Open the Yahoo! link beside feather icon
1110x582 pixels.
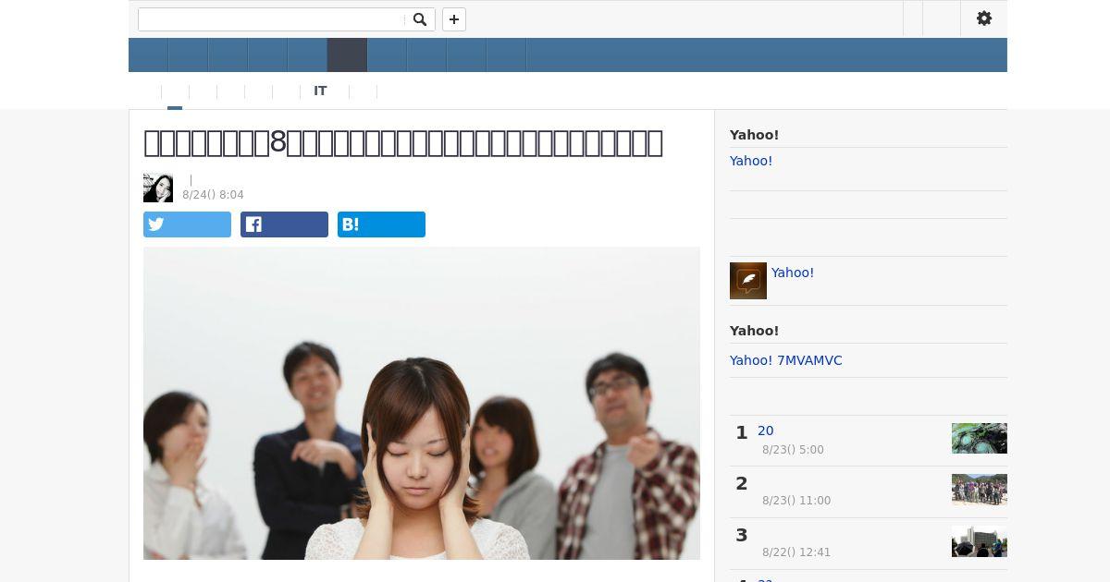click(793, 273)
